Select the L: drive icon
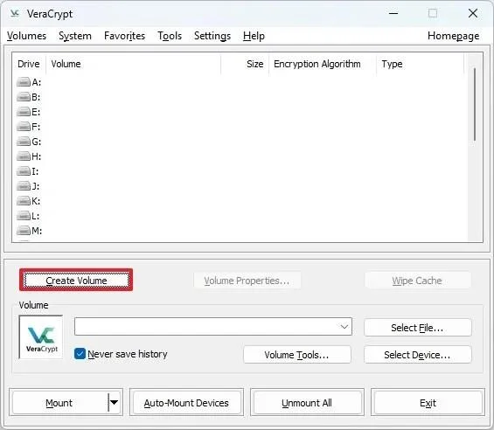494x430 pixels. point(24,216)
